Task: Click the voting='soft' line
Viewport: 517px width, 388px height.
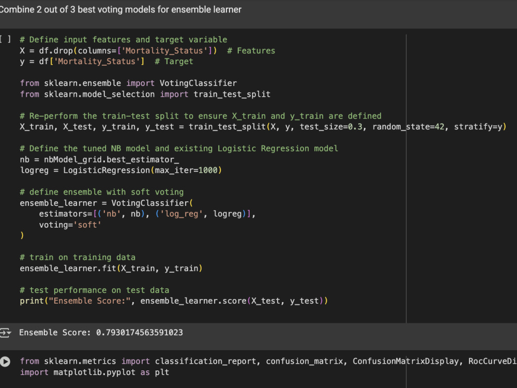Action: click(70, 225)
